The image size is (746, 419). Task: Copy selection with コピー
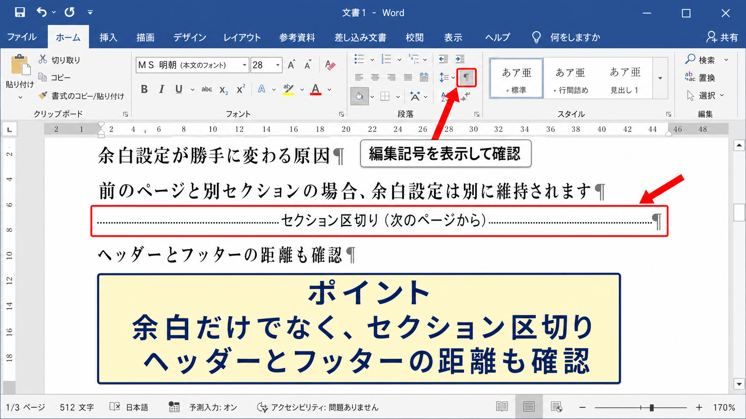coord(54,77)
